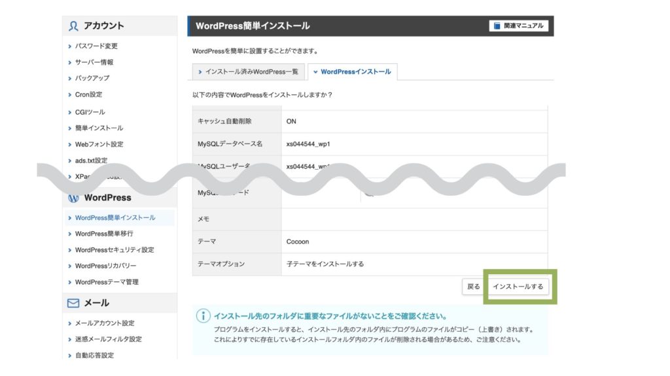Image resolution: width=670 pixels, height=376 pixels.
Task: Open パスワード変更 in the sidebar
Action: click(x=96, y=46)
